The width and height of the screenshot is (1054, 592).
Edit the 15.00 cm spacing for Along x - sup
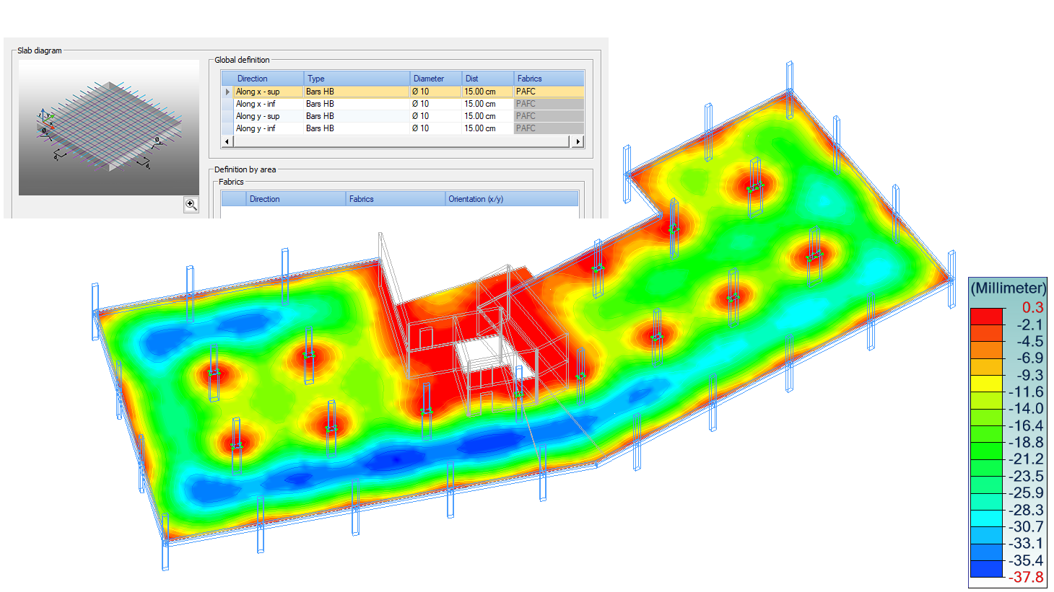488,92
